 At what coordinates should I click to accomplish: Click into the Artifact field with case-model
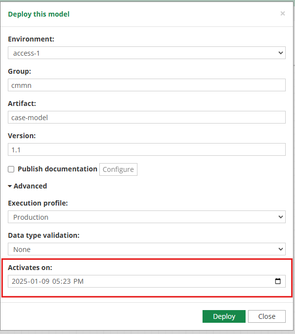click(x=147, y=117)
